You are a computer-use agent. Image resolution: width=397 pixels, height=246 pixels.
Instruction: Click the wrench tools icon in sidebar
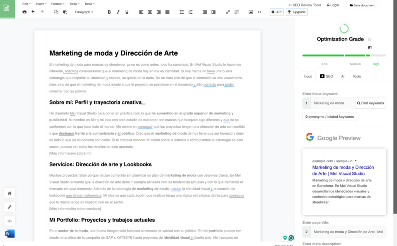tap(9, 207)
